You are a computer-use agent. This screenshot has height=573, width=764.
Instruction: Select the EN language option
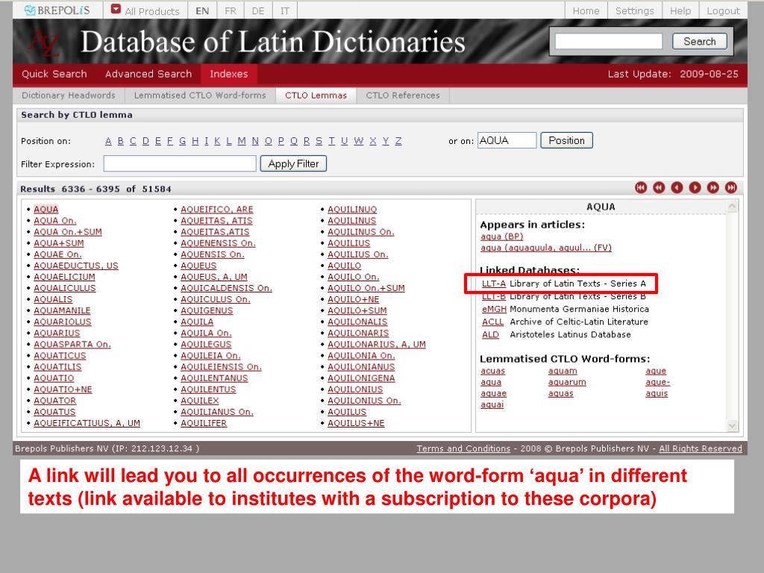(202, 10)
